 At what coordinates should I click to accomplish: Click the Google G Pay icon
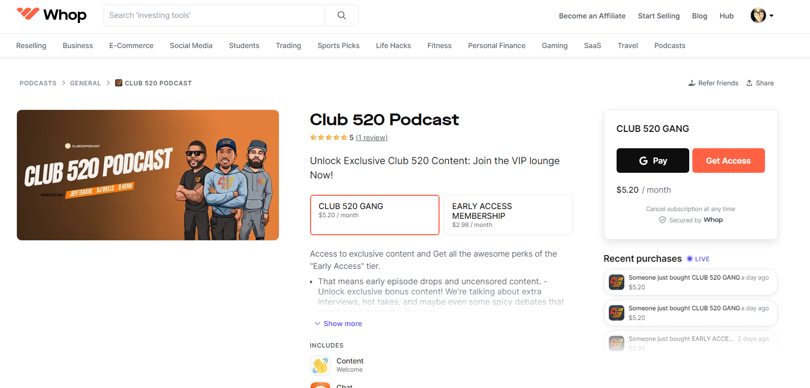[x=644, y=161]
